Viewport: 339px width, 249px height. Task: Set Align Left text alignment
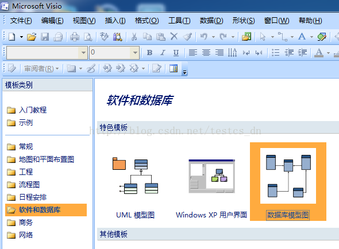click(193, 52)
